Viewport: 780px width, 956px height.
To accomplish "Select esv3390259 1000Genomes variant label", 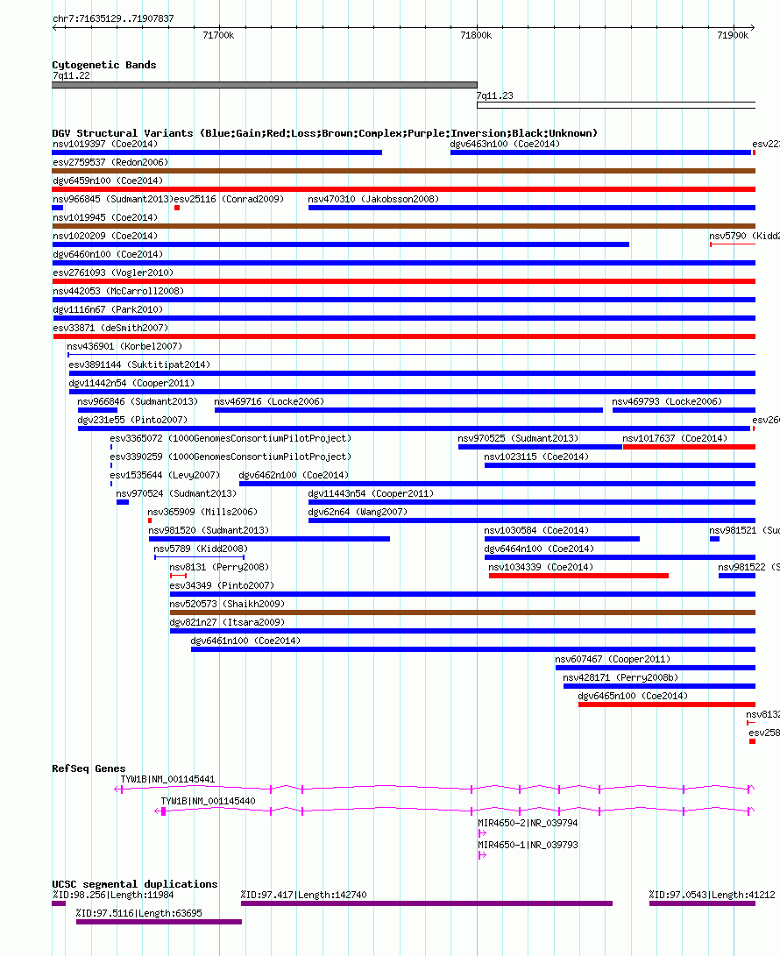I will 230,457.
